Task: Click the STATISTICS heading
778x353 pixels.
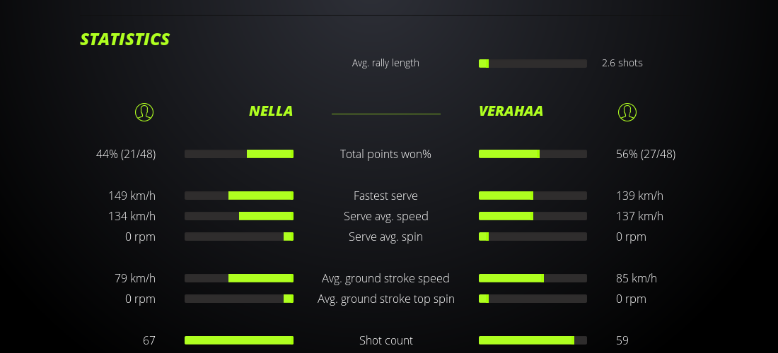Action: click(x=125, y=40)
